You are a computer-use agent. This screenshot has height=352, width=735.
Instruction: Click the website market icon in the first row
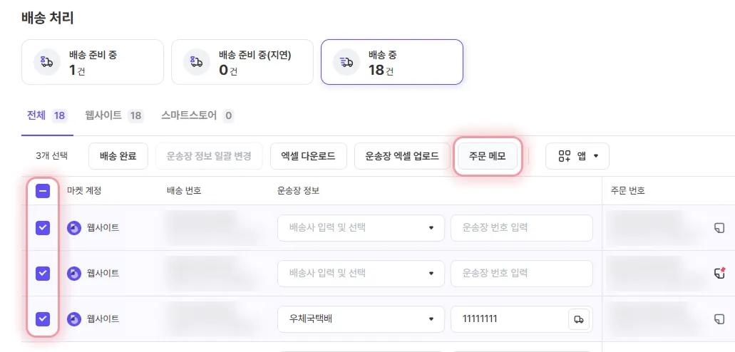coord(74,228)
